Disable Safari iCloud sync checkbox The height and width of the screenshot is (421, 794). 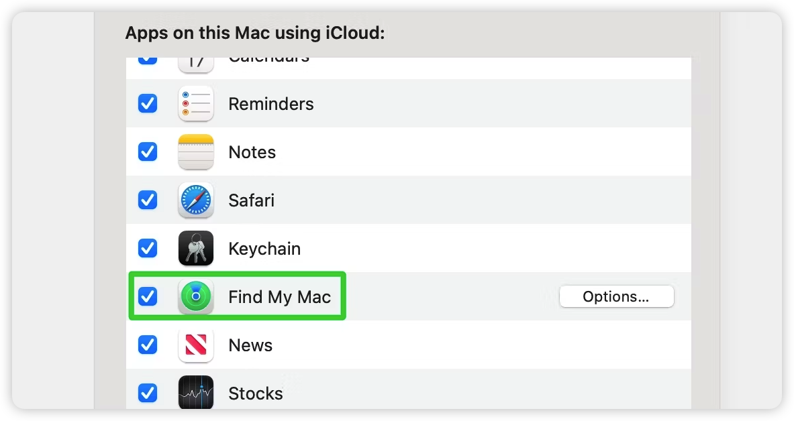click(148, 200)
